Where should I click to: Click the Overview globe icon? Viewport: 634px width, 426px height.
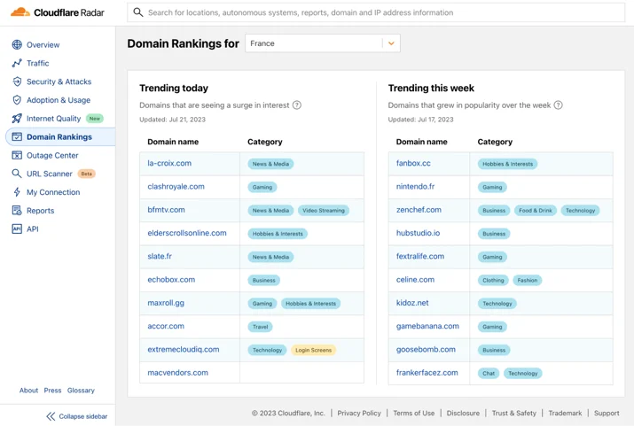[17, 45]
